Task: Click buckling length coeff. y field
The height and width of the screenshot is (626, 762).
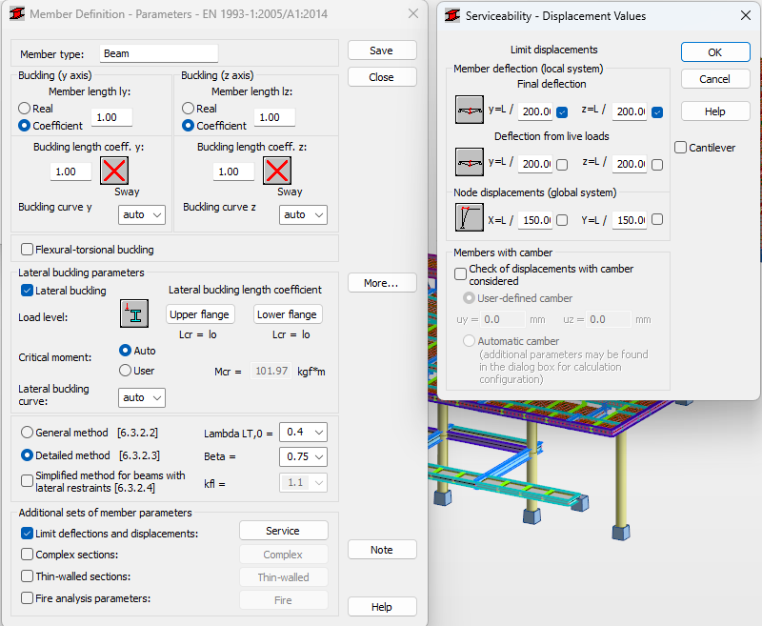Action: click(x=70, y=172)
